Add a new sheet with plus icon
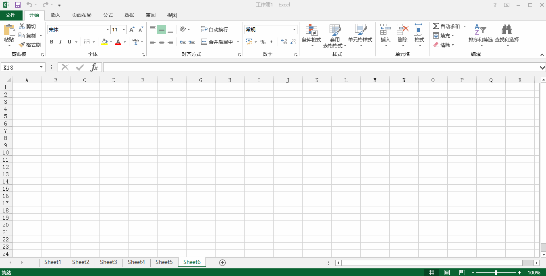Image resolution: width=546 pixels, height=276 pixels. pyautogui.click(x=222, y=262)
